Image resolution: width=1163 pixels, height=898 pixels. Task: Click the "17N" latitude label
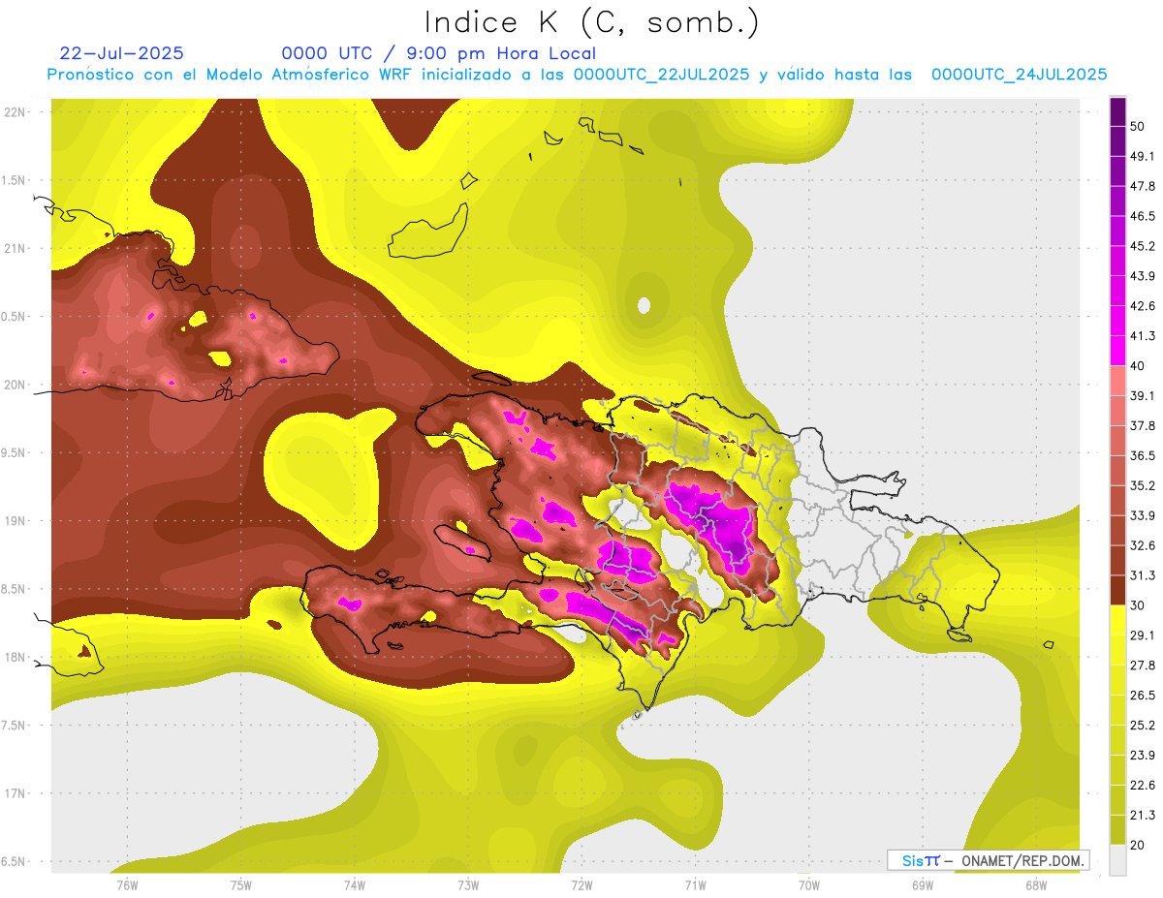15,793
